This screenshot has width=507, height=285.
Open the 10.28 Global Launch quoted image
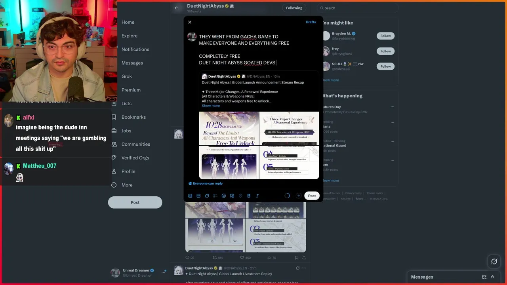coord(229,128)
